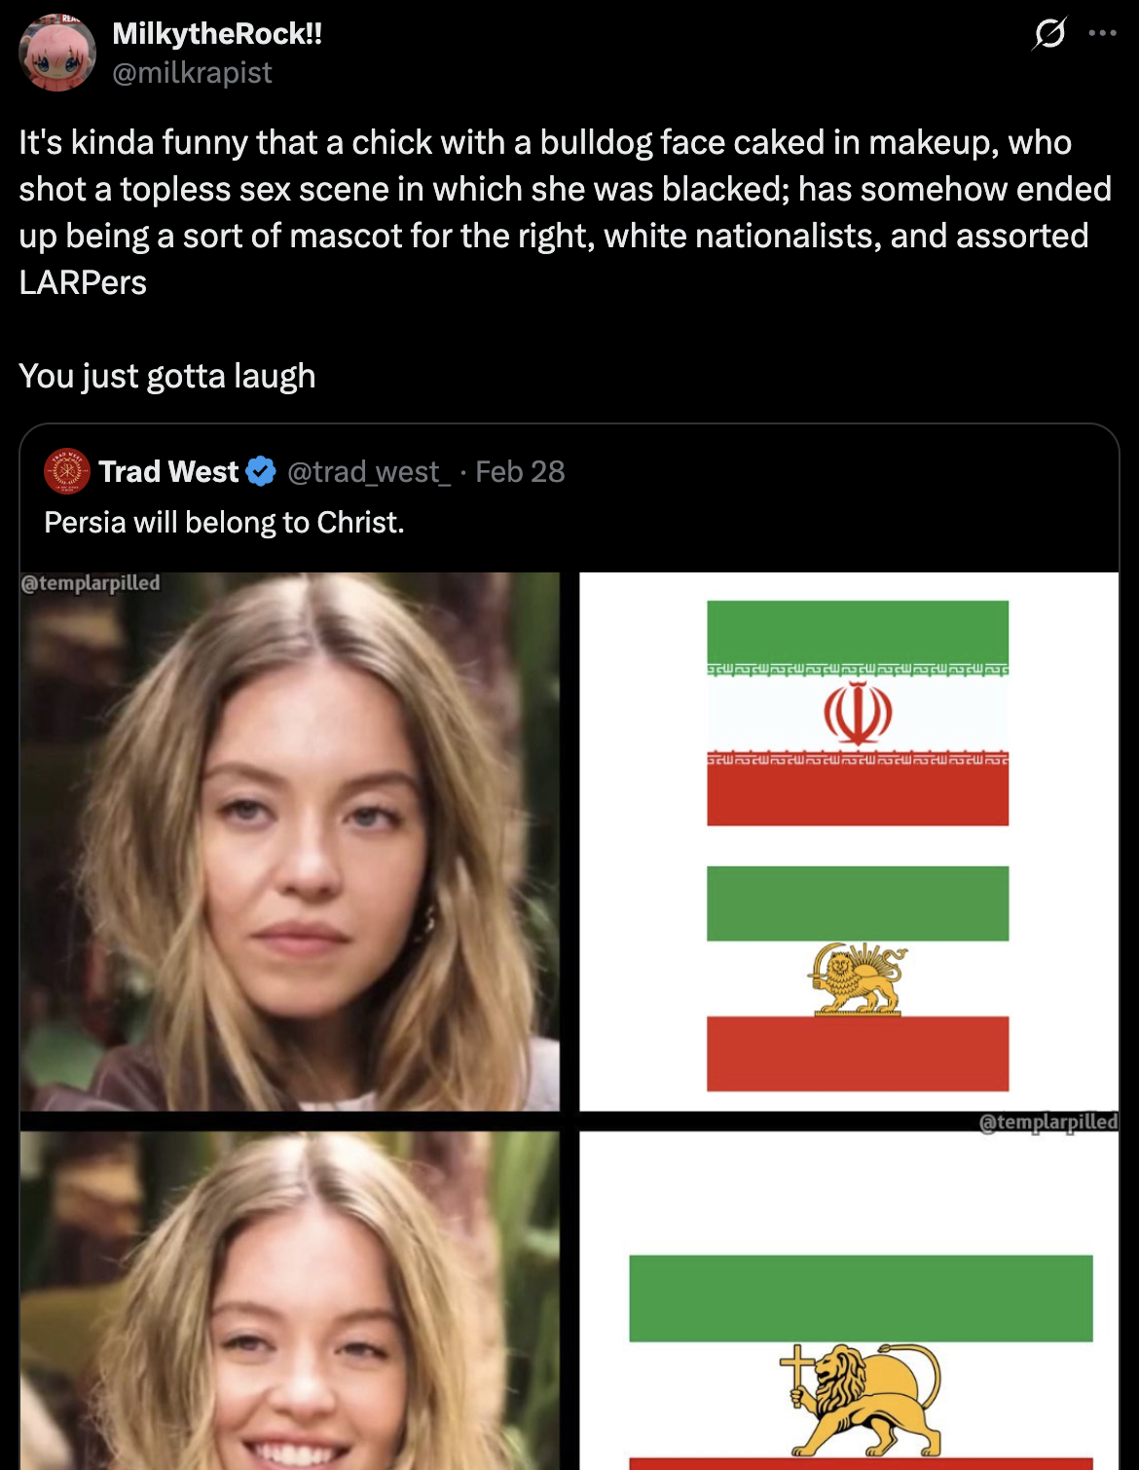This screenshot has height=1470, width=1139.
Task: Open the three-dot more options menu
Action: click(1103, 33)
